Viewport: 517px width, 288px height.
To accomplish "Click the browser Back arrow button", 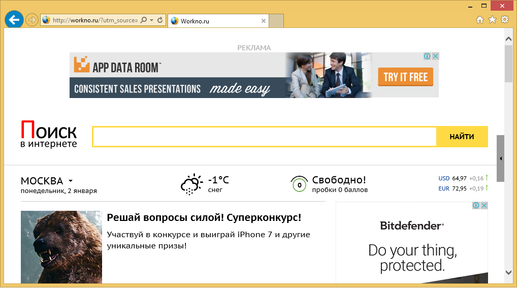I will (x=14, y=20).
